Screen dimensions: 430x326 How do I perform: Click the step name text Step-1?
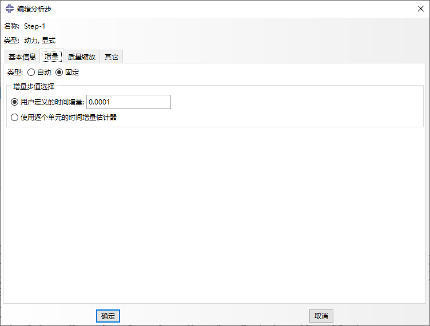(34, 26)
